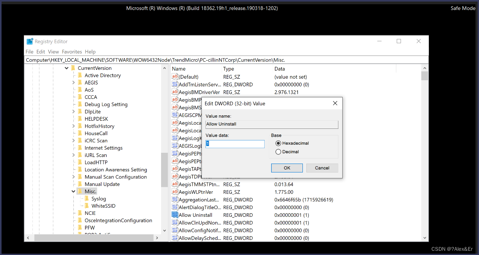Select the Hexadecimal base option

point(278,143)
